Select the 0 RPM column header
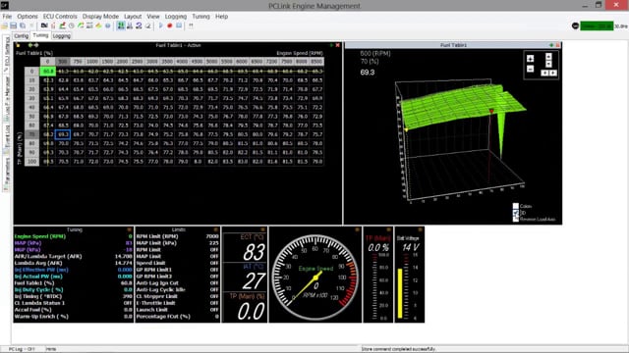The width and height of the screenshot is (629, 353). point(48,61)
